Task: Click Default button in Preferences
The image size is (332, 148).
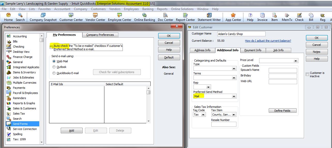Action: click(169, 57)
